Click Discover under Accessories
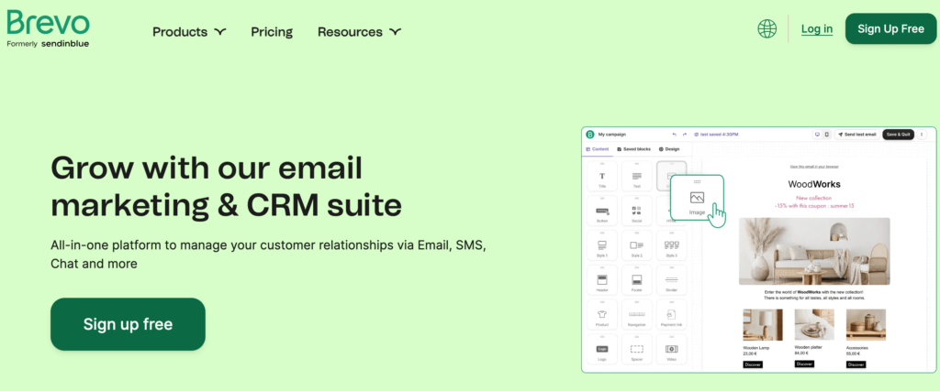 click(856, 364)
